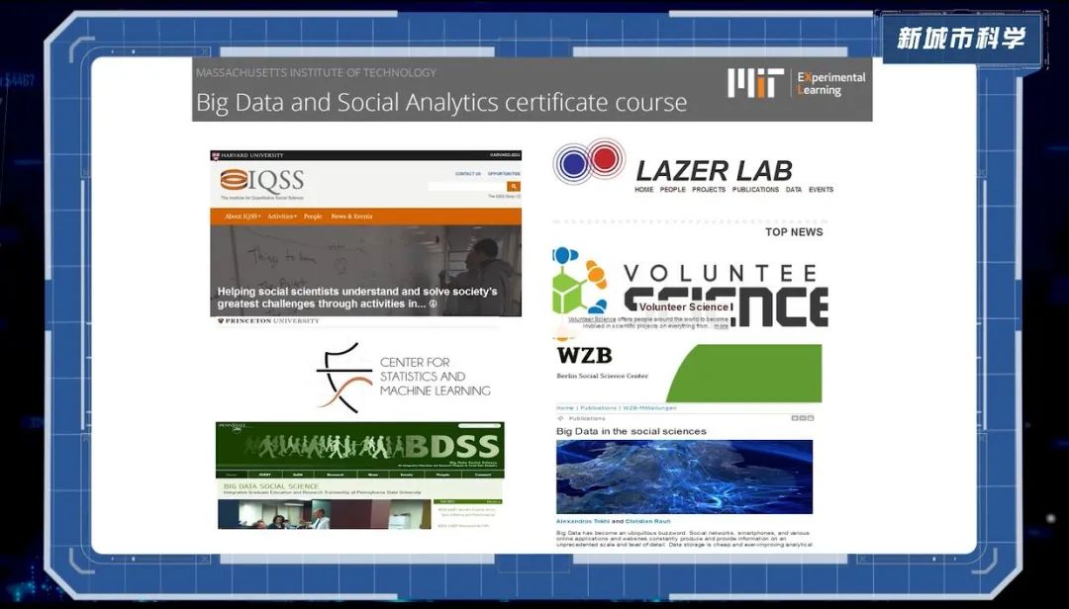Click the Princeton University shield icon
The image size is (1069, 609).
click(221, 321)
